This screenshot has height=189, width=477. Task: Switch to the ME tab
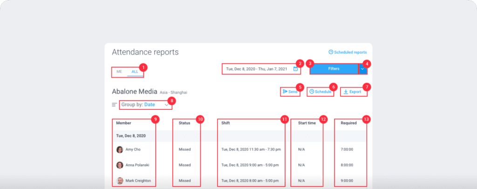pos(119,72)
